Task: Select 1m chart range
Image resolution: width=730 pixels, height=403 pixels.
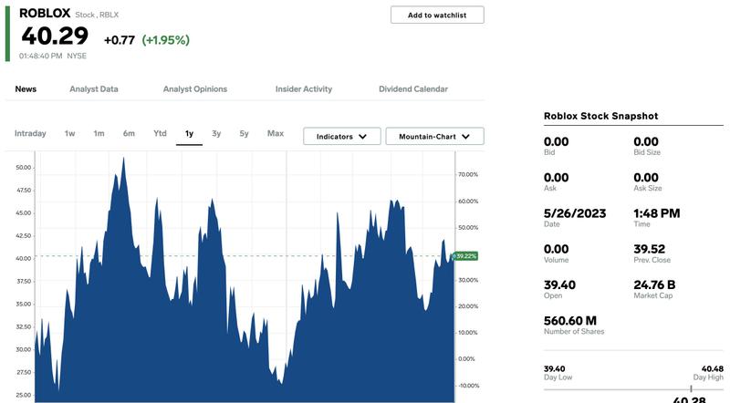Action: pyautogui.click(x=99, y=133)
